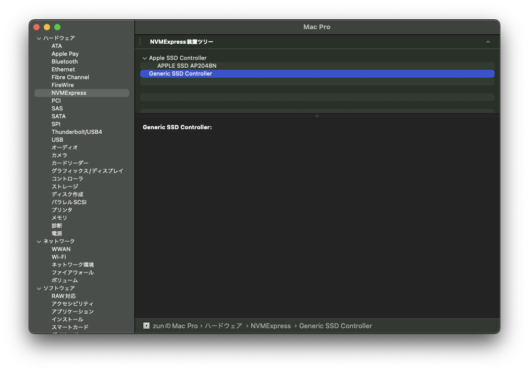
Task: Show SPI hardware details
Action: click(x=56, y=124)
